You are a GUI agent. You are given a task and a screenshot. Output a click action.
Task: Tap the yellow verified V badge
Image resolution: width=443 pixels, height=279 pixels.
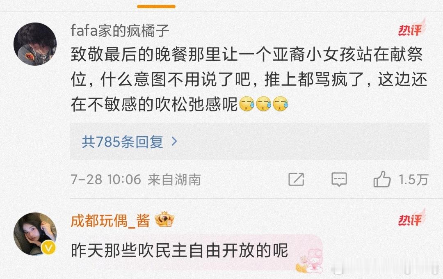point(48,248)
